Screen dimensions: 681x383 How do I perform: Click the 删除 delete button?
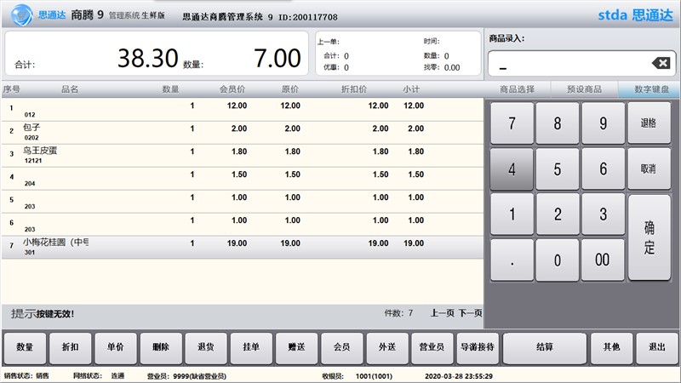(x=161, y=347)
